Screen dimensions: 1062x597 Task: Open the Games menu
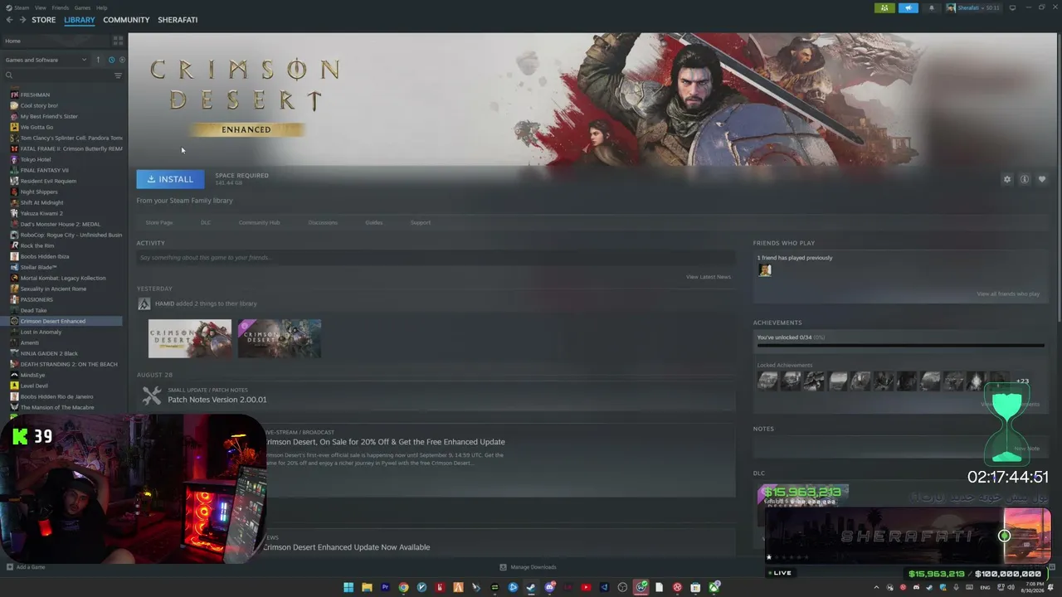[82, 7]
